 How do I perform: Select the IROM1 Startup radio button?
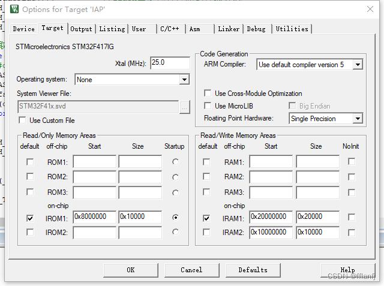coord(175,217)
